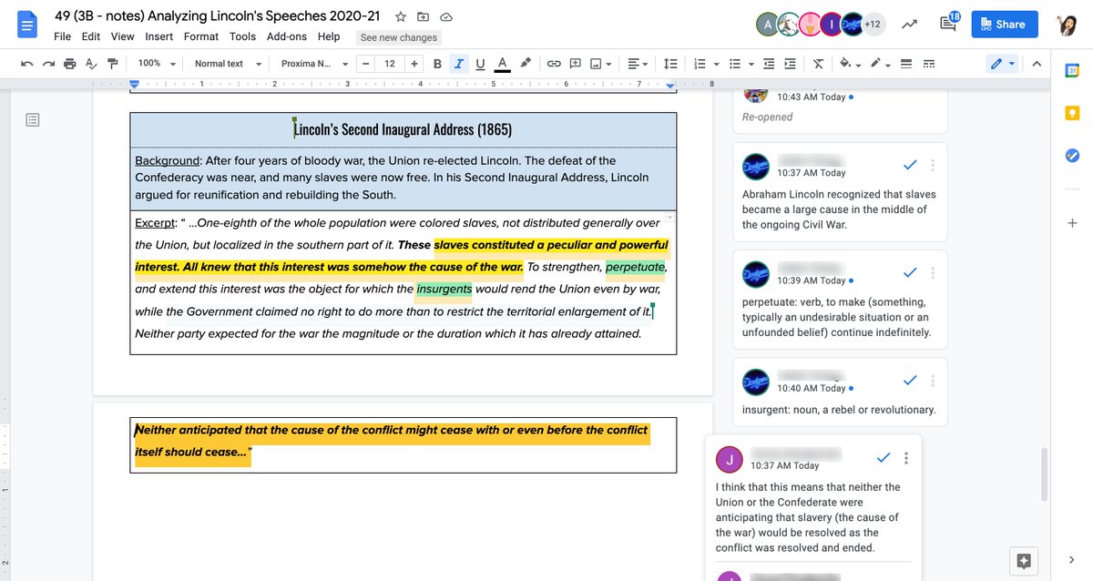Open the Proxima Nova font dropdown
This screenshot has height=581, width=1093.
coord(313,64)
